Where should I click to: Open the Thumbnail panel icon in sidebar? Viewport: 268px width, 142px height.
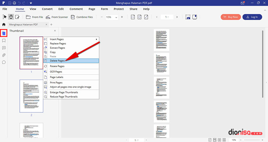pyautogui.click(x=4, y=33)
